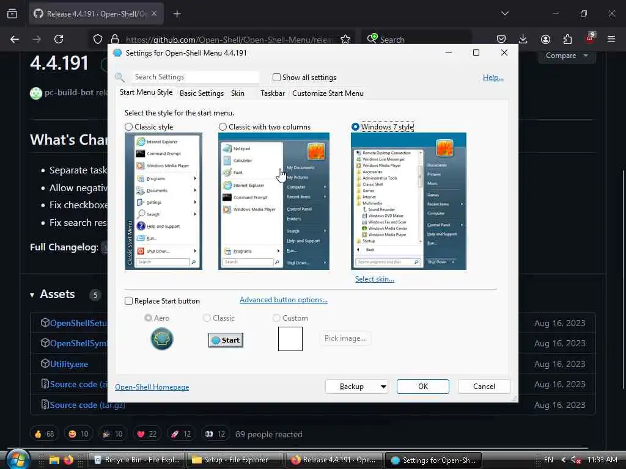626x469 pixels.
Task: Choose the Custom button radio option
Action: 276,318
